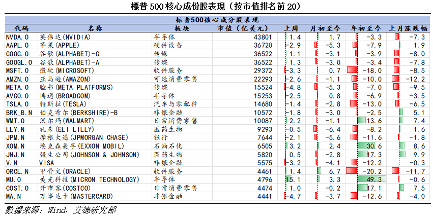Select ticker ORCL.N
Screen dimensions: 433x216
tap(17, 171)
